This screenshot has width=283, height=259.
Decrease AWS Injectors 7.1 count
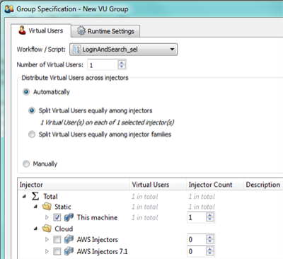coord(210,253)
